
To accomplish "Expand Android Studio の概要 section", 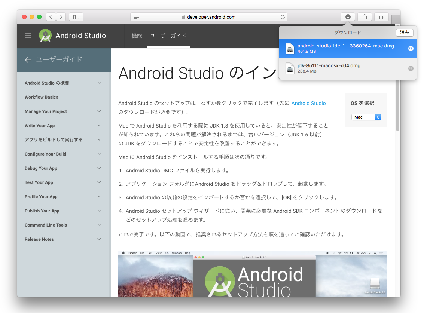I will (x=99, y=83).
